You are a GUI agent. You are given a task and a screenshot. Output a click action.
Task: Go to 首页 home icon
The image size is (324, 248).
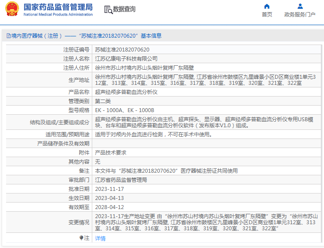(x=267, y=6)
